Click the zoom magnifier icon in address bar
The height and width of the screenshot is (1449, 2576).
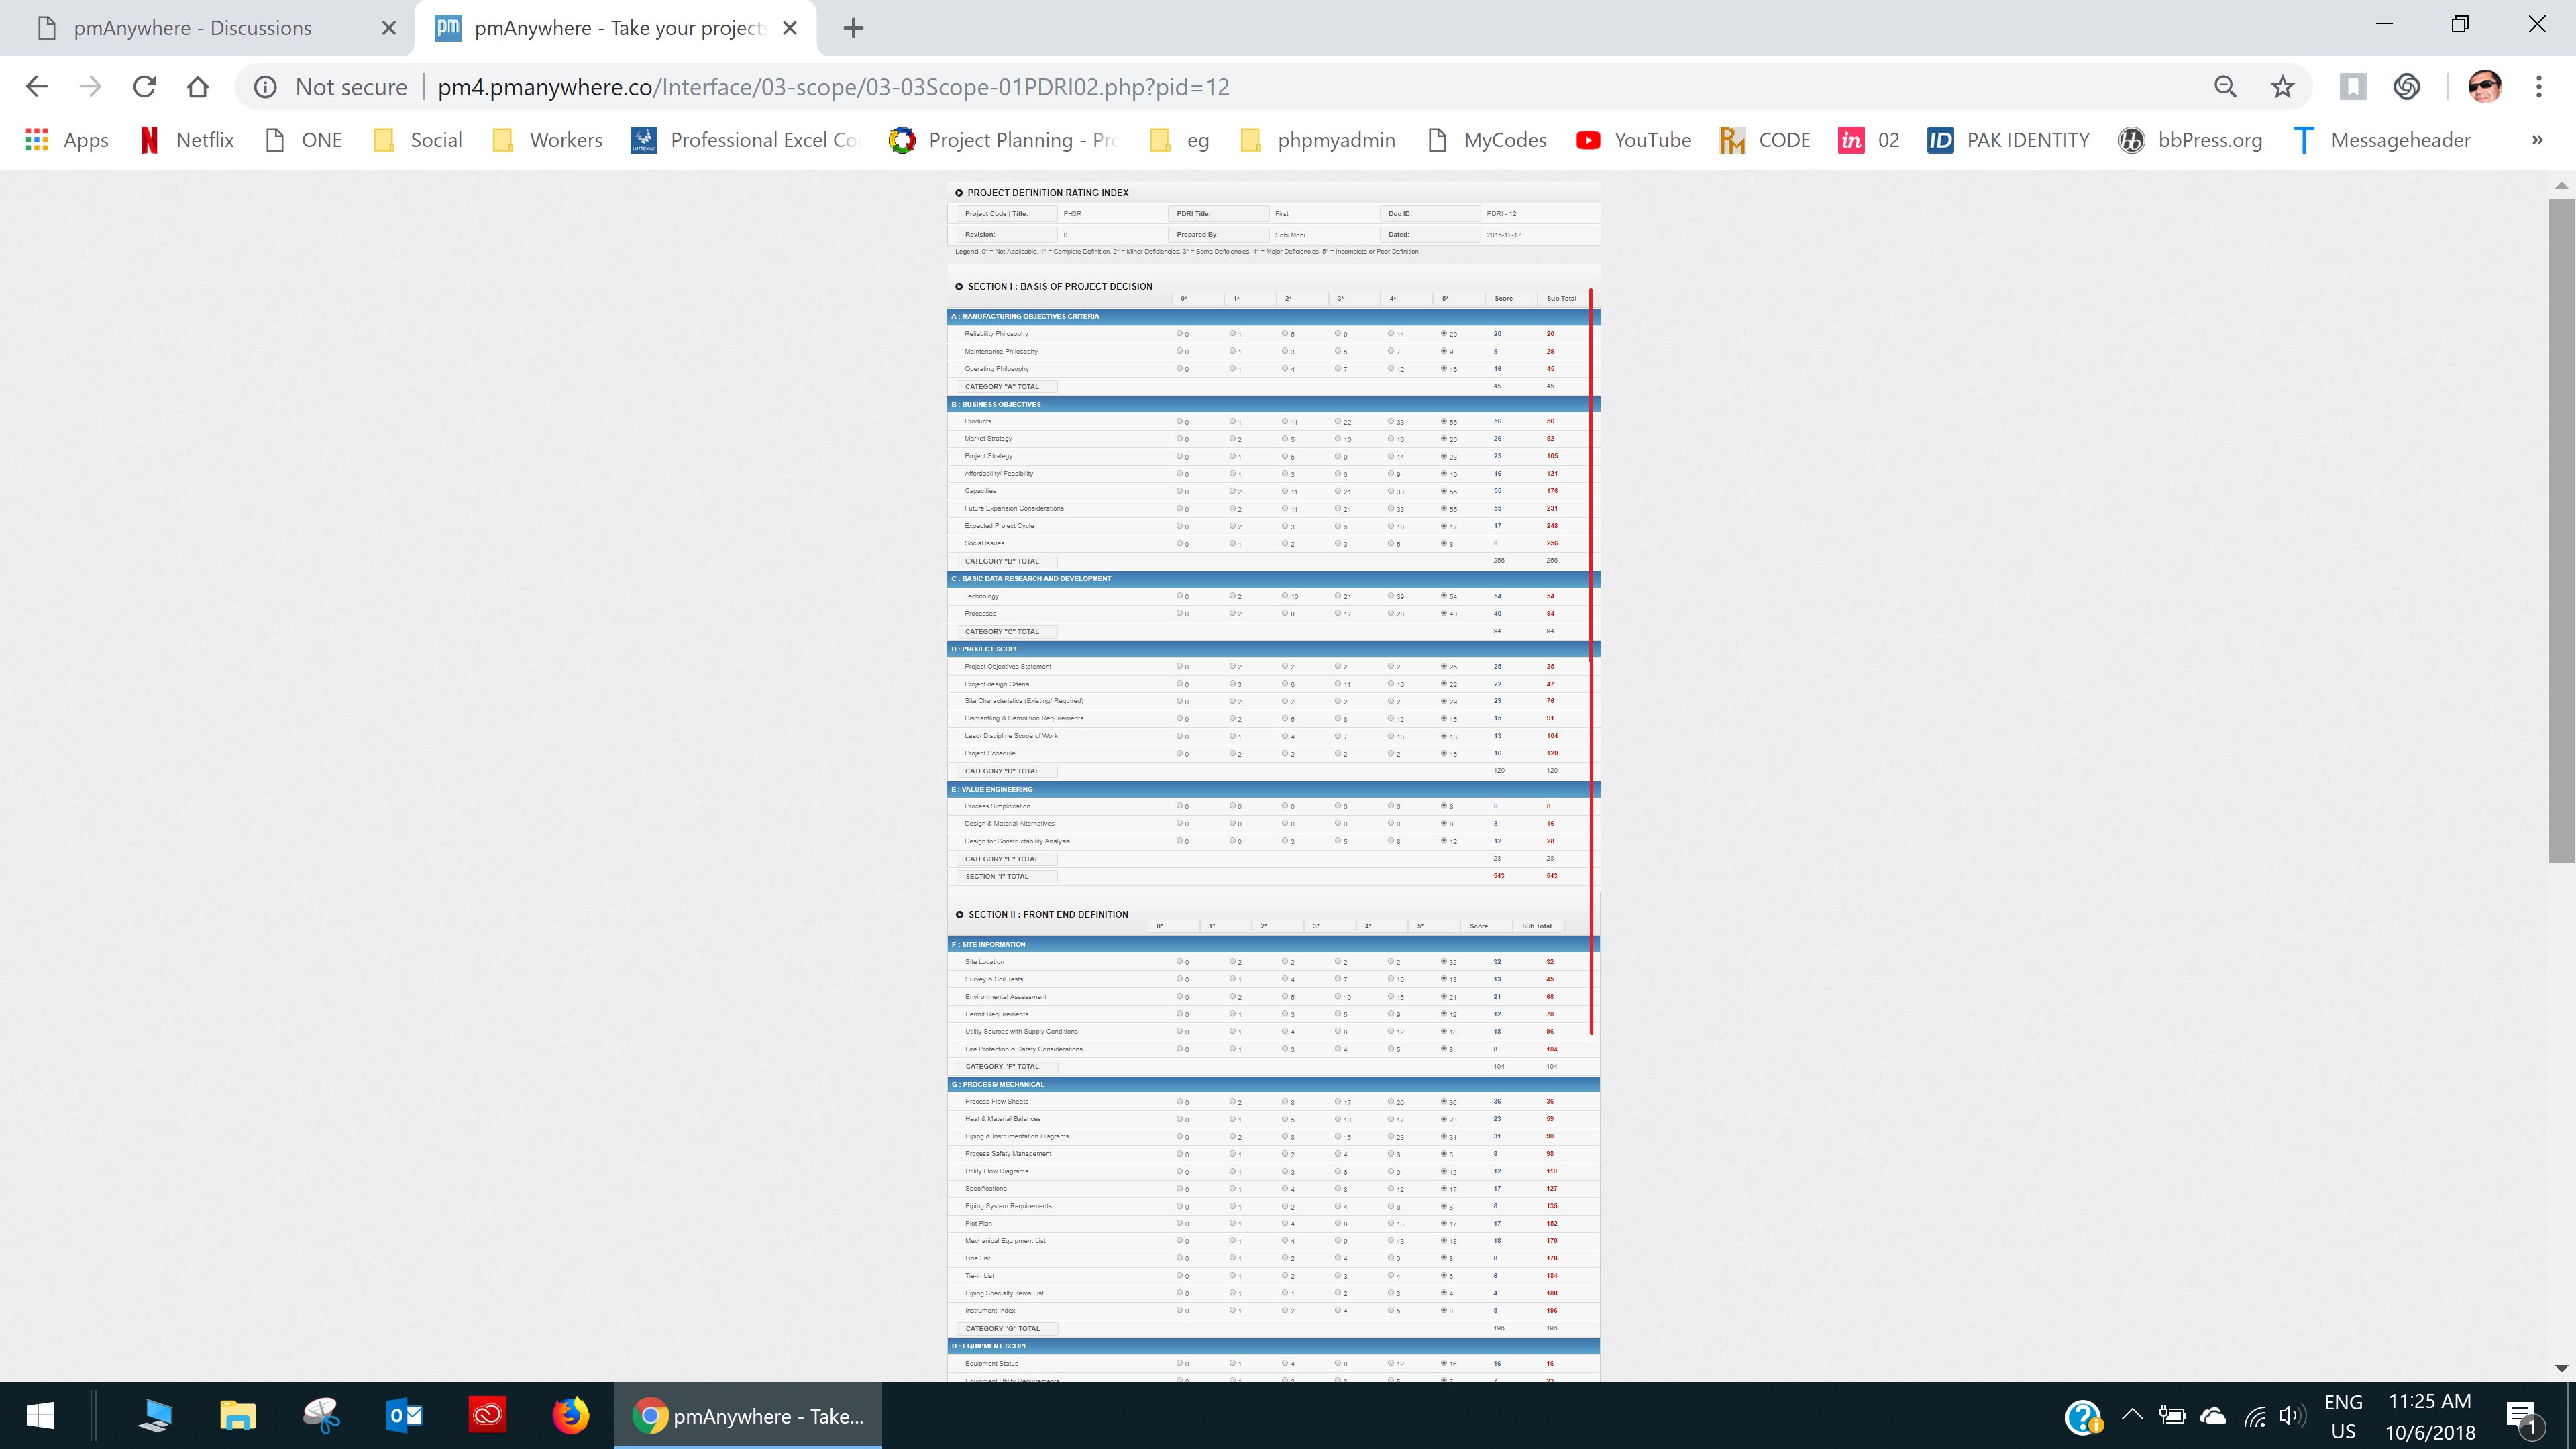tap(2225, 87)
